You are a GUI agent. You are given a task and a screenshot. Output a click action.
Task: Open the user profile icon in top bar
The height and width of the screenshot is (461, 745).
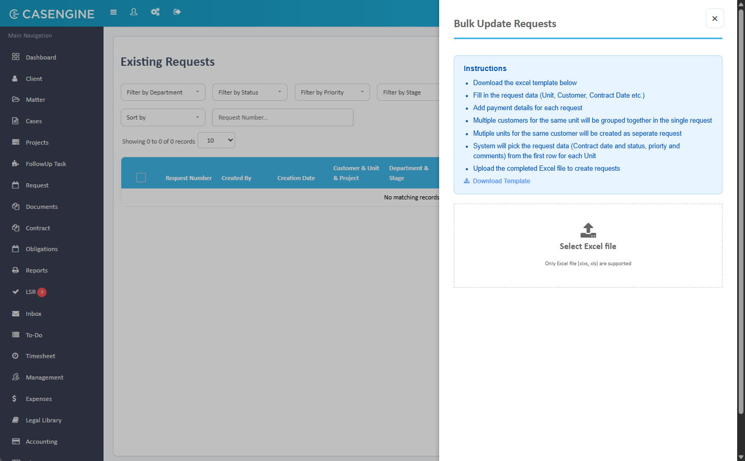[134, 12]
